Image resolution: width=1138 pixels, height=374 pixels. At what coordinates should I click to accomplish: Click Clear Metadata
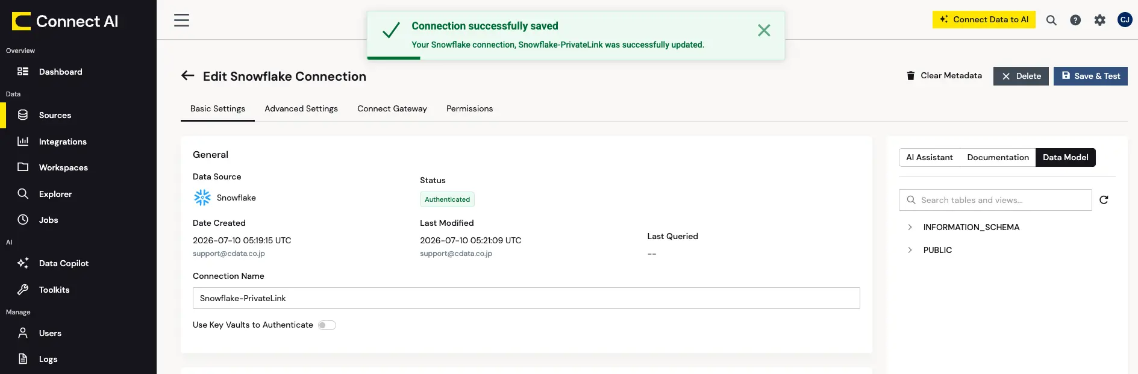pos(944,76)
